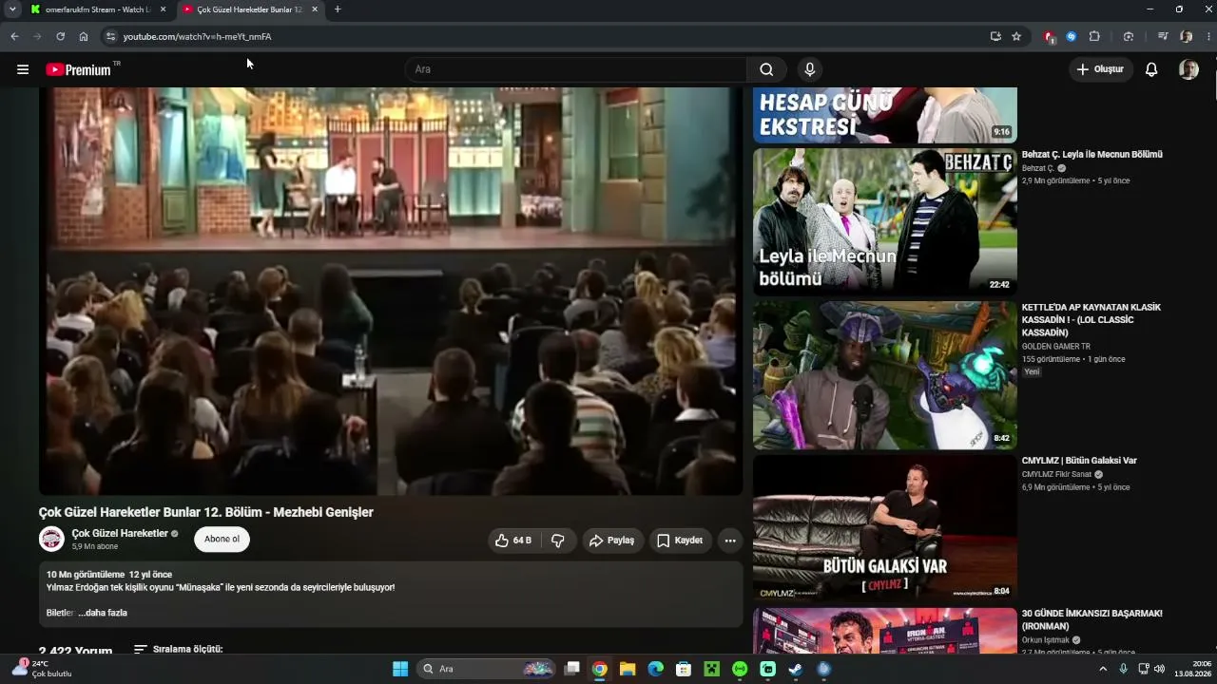Screen dimensions: 1217x684
Task: Open Minecraft from the taskbar
Action: pos(711,669)
